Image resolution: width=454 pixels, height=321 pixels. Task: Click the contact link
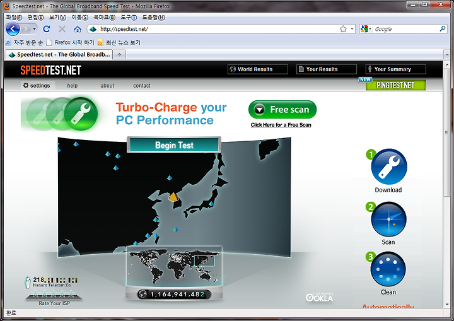click(142, 86)
